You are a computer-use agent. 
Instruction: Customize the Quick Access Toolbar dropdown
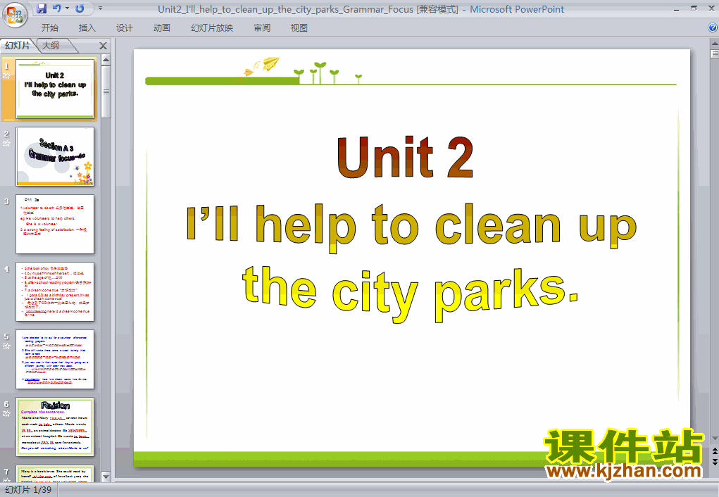click(x=100, y=8)
